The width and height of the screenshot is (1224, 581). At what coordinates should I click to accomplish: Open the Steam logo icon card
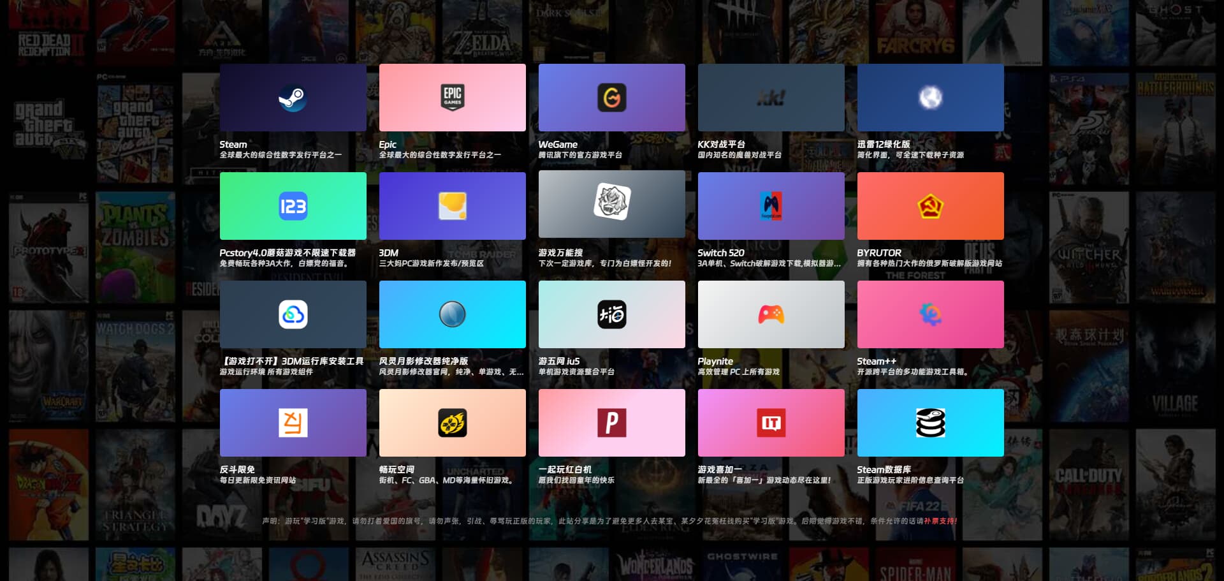tap(293, 98)
